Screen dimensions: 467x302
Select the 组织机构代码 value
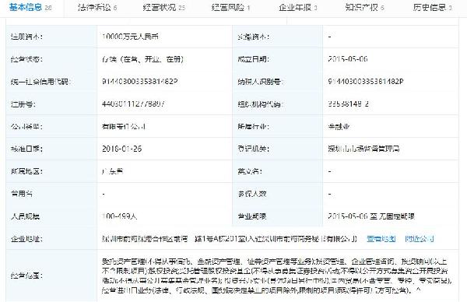(x=348, y=104)
